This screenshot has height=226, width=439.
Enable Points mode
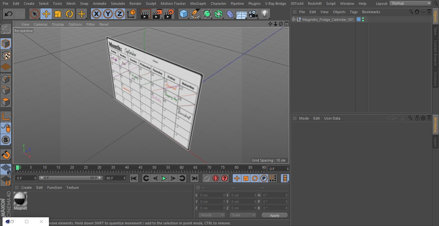[6, 79]
